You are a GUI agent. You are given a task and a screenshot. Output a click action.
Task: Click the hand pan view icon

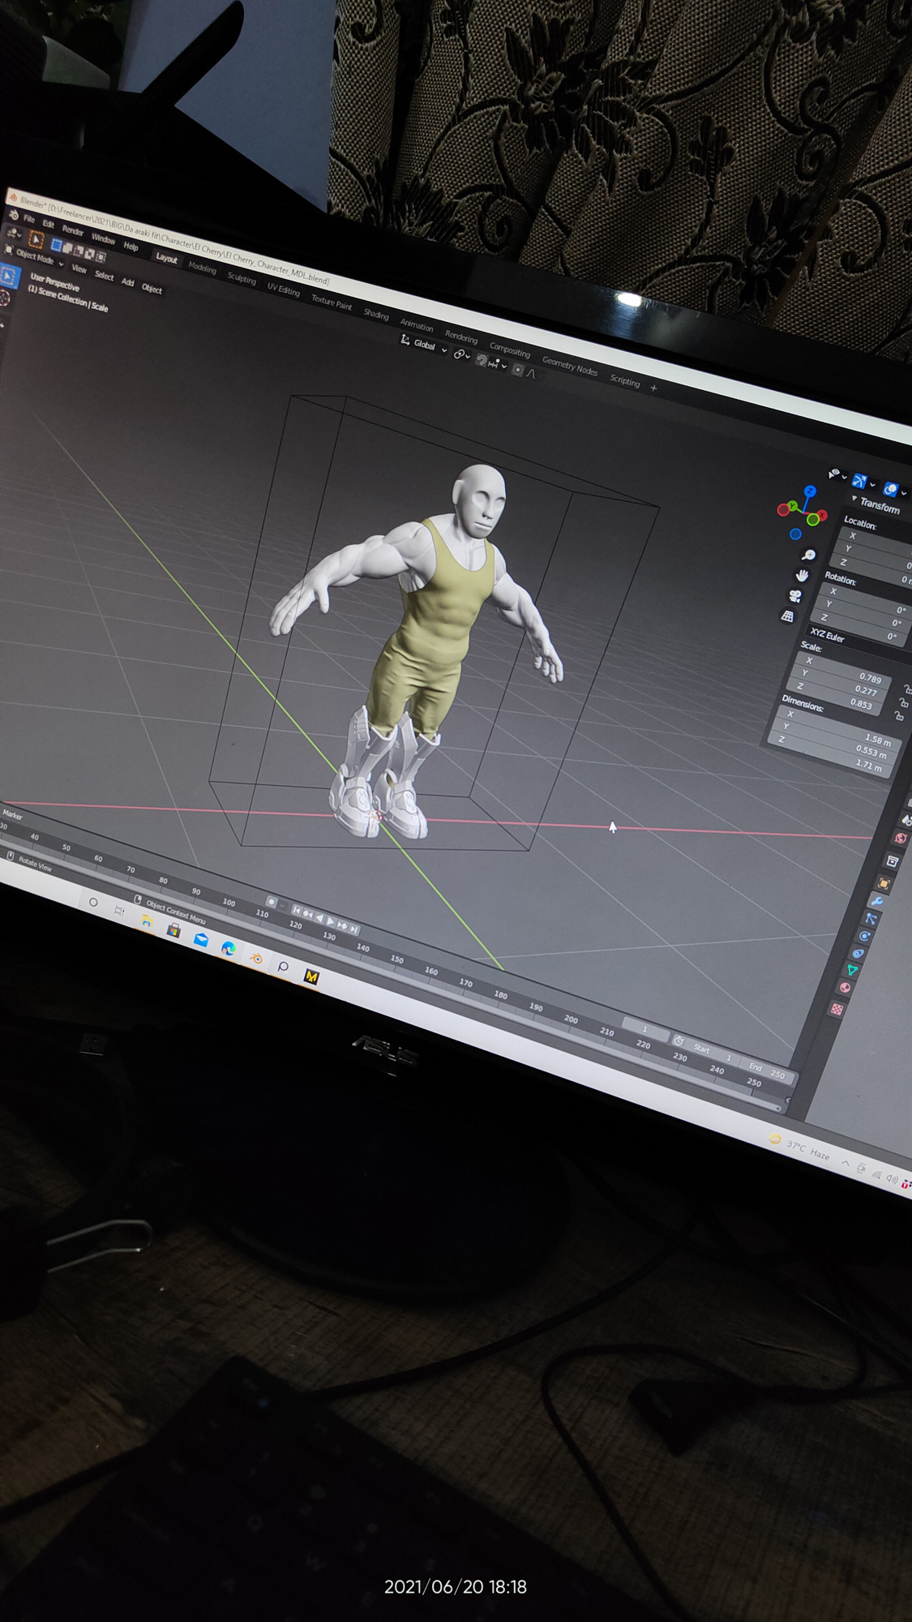[x=803, y=575]
